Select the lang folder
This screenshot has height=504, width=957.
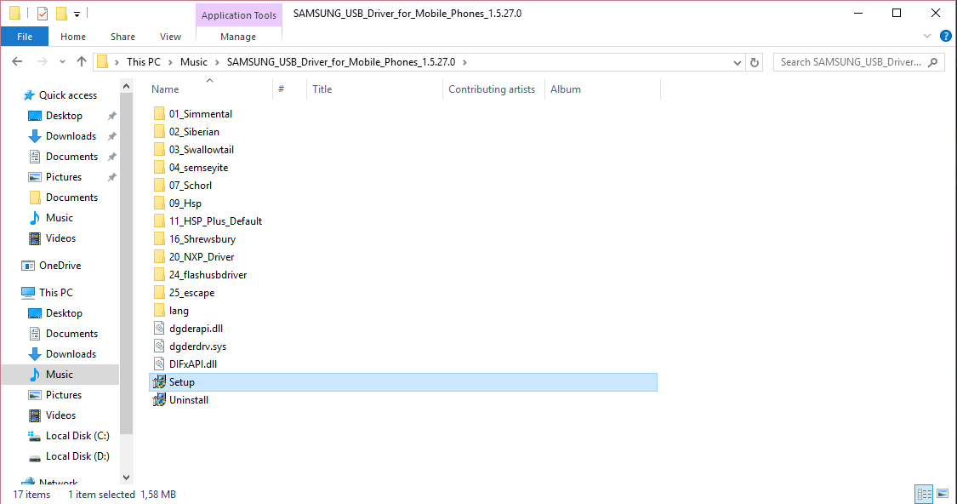tap(179, 311)
